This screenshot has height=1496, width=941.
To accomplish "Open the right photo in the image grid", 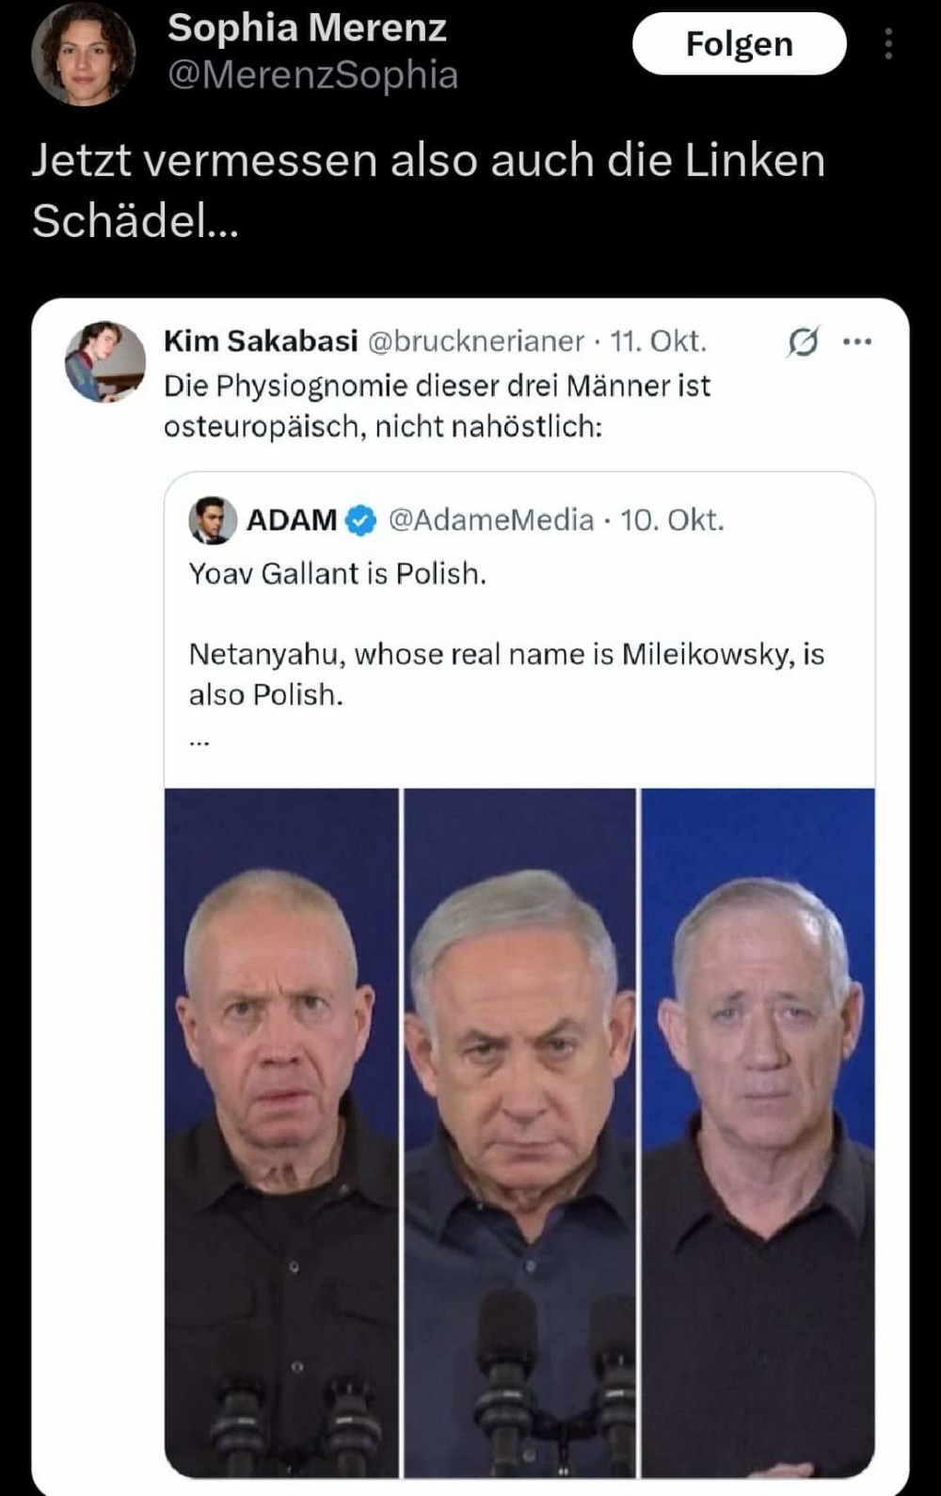I will [758, 1132].
